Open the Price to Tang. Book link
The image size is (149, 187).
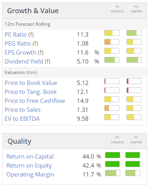click(x=31, y=92)
